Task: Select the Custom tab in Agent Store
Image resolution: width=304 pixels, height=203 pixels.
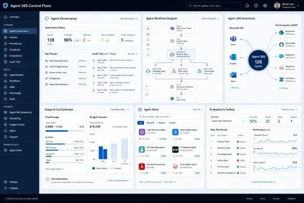Action: 173,123
